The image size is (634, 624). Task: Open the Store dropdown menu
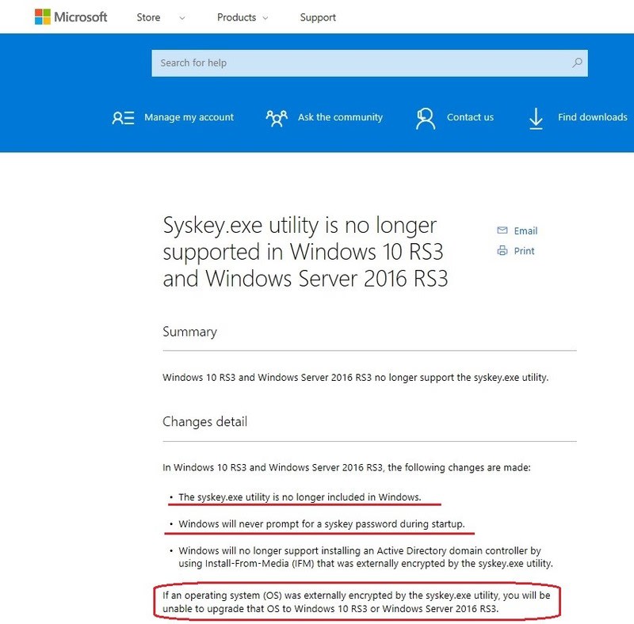tap(147, 17)
